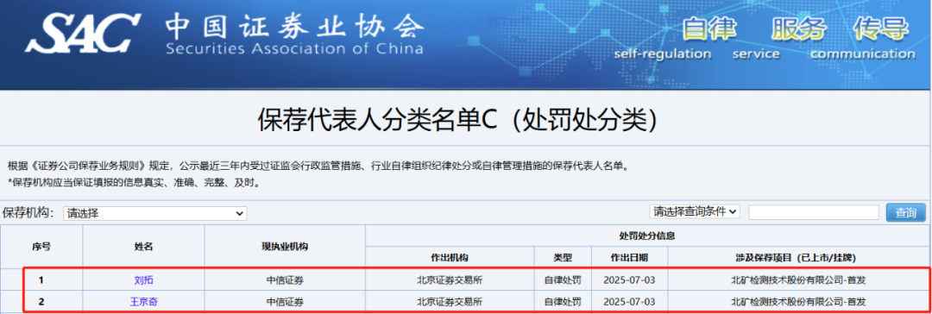Click the 自律 self-regulation banner text

click(708, 28)
